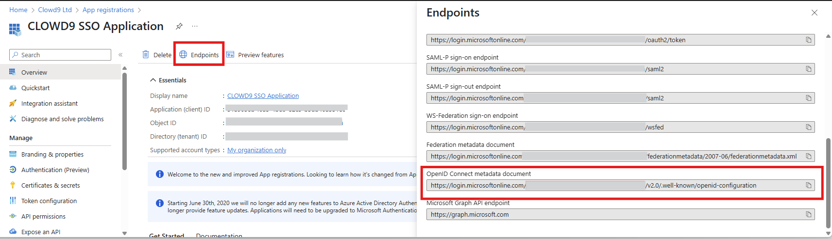
Task: Pin the CLOWD9 SSO Application page
Action: pyautogui.click(x=179, y=26)
